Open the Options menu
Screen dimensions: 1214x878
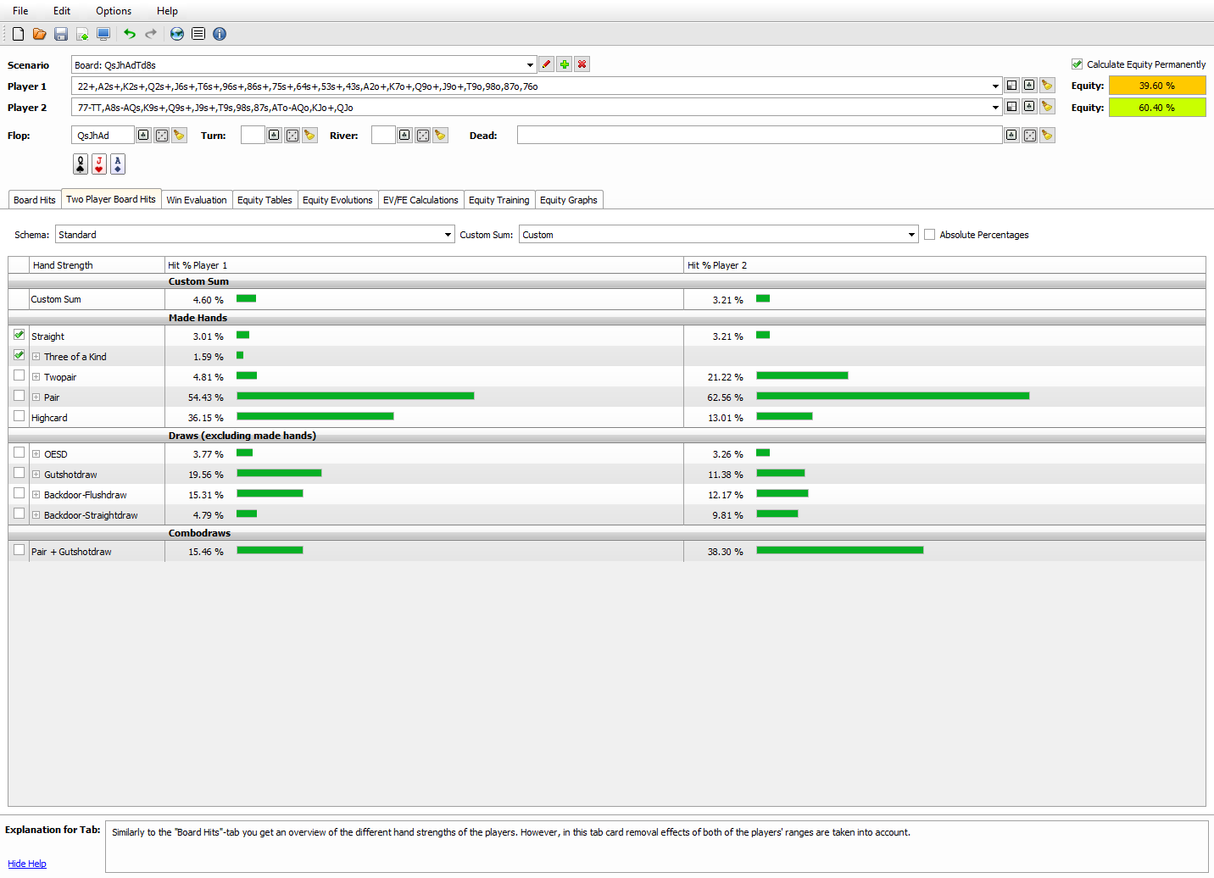[114, 11]
